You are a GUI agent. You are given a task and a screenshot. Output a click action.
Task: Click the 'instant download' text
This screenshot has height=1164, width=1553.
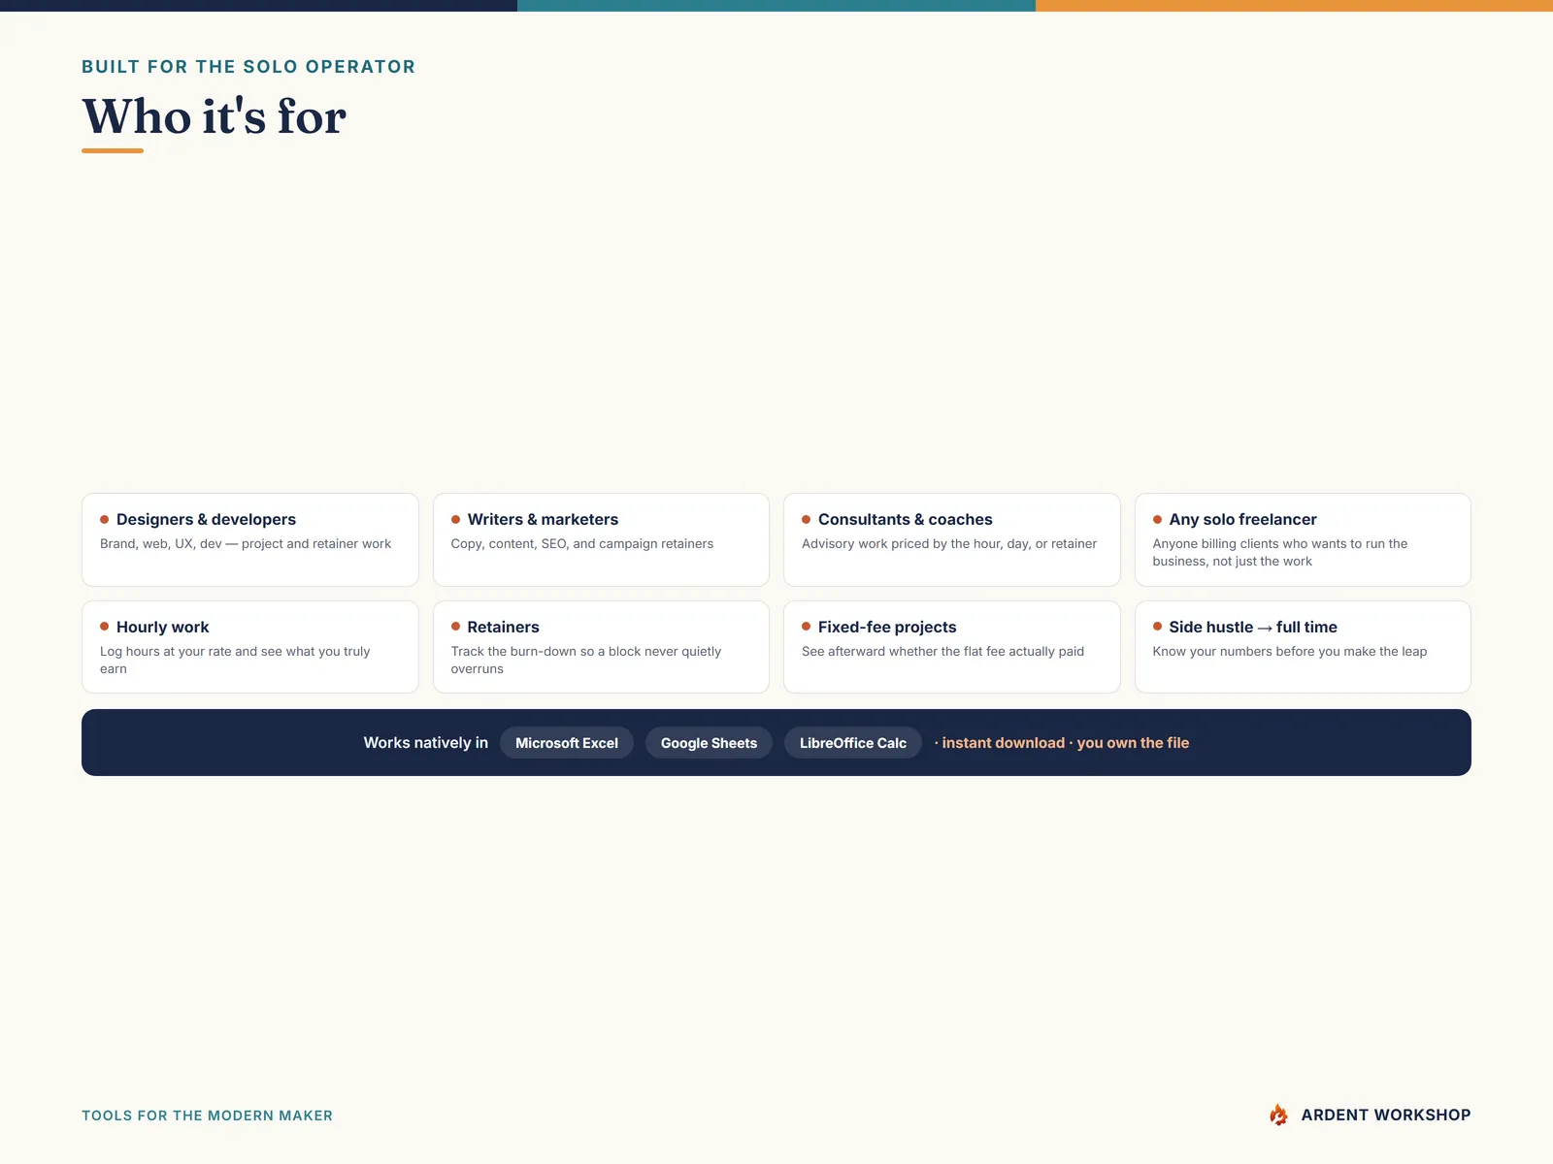tap(1003, 743)
